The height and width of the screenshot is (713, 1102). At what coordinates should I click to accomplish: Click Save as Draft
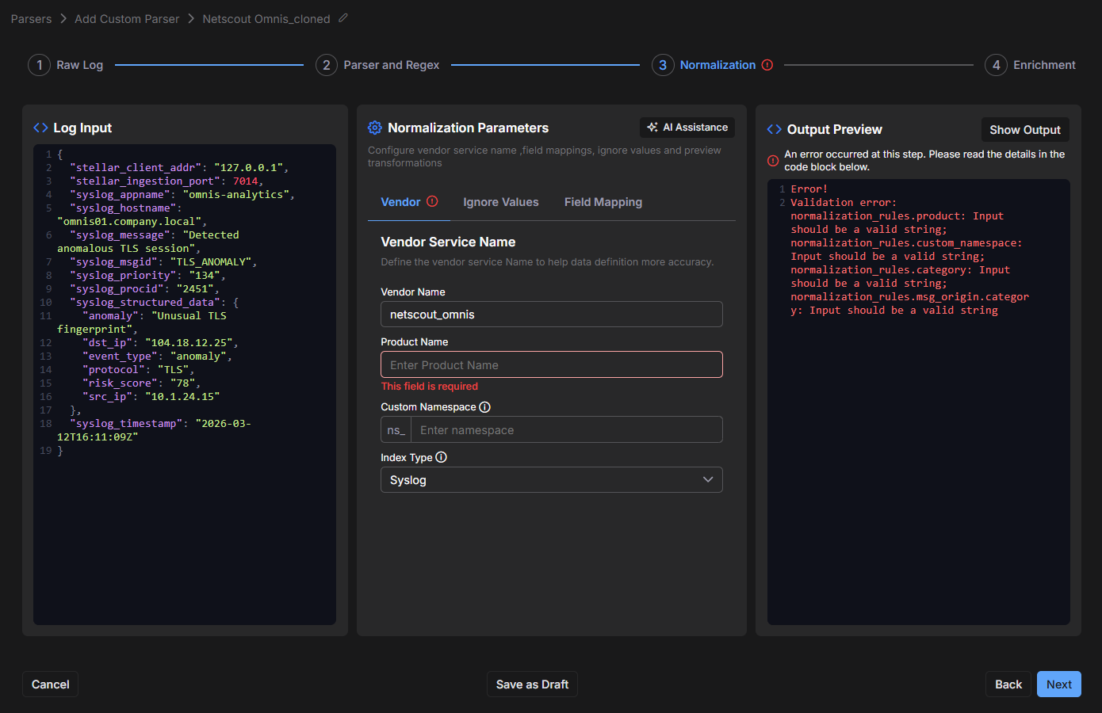point(532,684)
